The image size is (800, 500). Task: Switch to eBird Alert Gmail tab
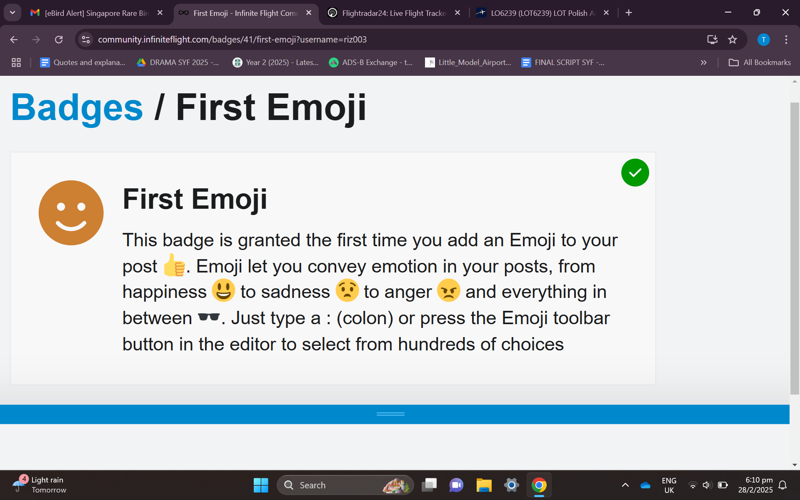(x=97, y=13)
